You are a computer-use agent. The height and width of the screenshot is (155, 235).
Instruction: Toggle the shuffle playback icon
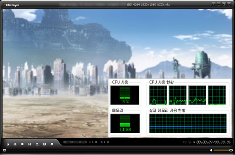[190, 142]
